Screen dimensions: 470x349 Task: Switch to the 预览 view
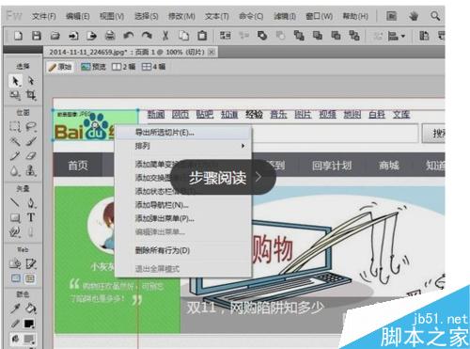click(x=93, y=67)
